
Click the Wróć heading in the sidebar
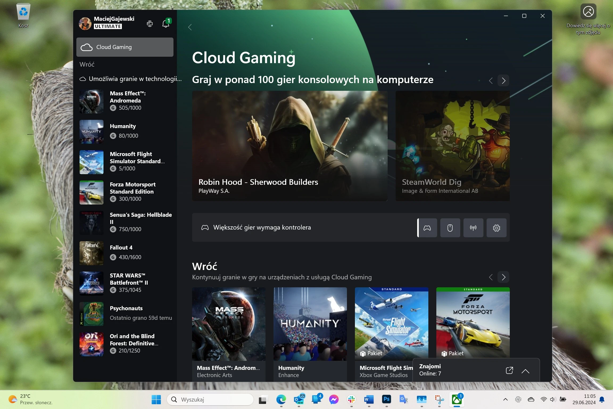pyautogui.click(x=87, y=64)
